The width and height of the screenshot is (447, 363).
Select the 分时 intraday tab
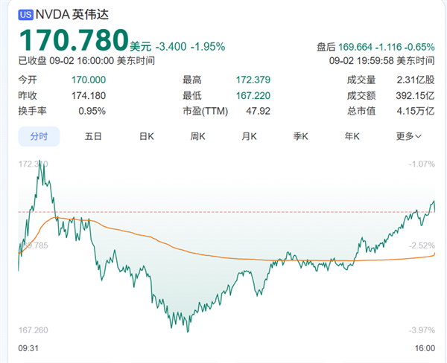tap(39, 136)
